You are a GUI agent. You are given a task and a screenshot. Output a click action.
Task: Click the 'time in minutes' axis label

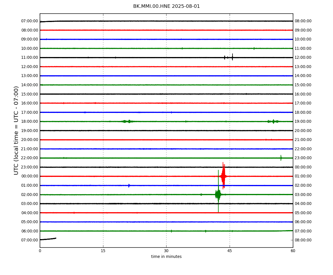point(166,256)
